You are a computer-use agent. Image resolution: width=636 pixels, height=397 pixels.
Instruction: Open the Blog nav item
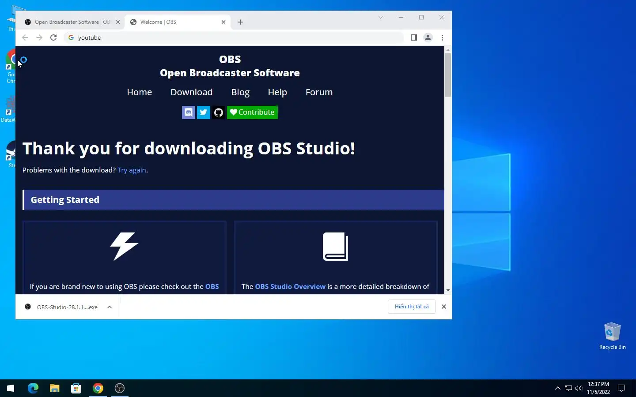(240, 92)
